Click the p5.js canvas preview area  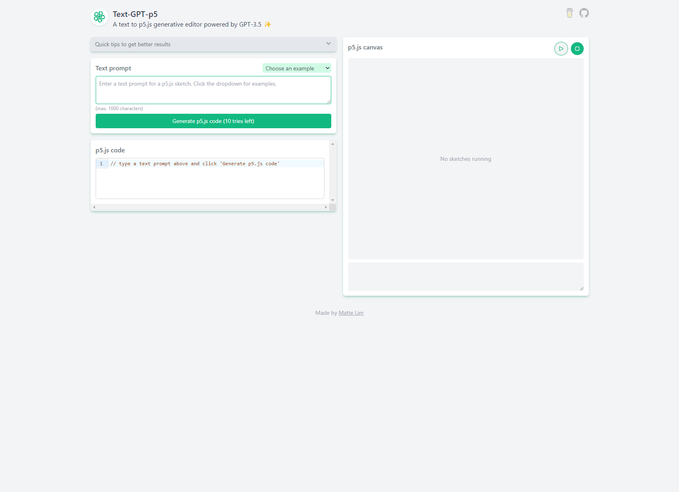[466, 159]
